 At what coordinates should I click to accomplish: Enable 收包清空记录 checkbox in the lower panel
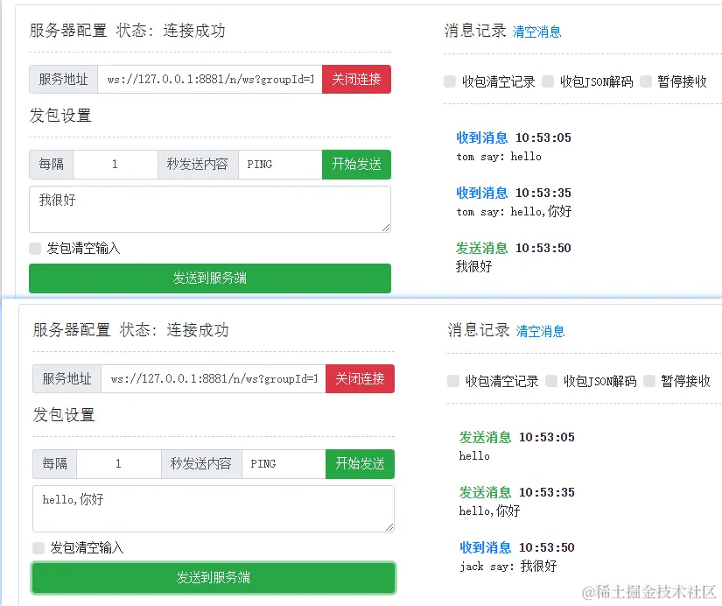tap(453, 381)
